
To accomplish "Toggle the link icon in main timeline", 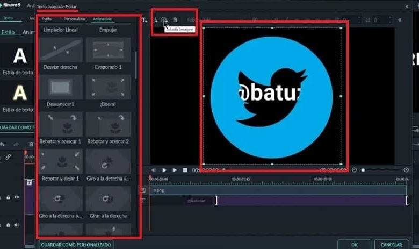I will pyautogui.click(x=8, y=157).
